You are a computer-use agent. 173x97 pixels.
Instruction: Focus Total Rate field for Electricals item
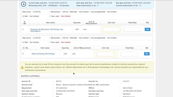click(x=132, y=30)
